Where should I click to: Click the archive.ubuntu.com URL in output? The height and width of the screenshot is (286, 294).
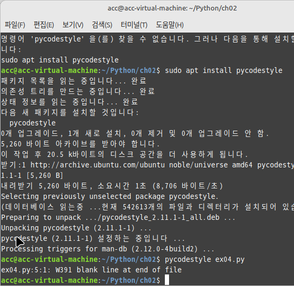[x=98, y=165]
